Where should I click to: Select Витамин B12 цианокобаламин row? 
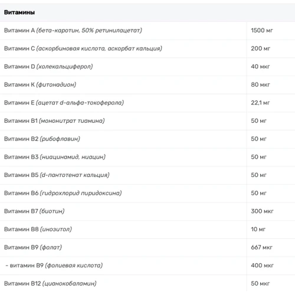click(147, 284)
